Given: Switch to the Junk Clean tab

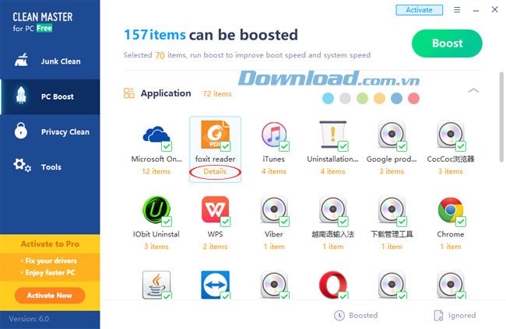Looking at the screenshot, I should [x=50, y=61].
